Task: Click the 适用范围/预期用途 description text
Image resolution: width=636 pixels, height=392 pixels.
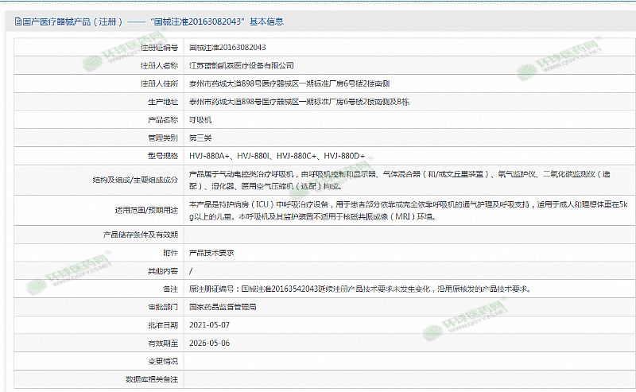Action: (x=397, y=210)
